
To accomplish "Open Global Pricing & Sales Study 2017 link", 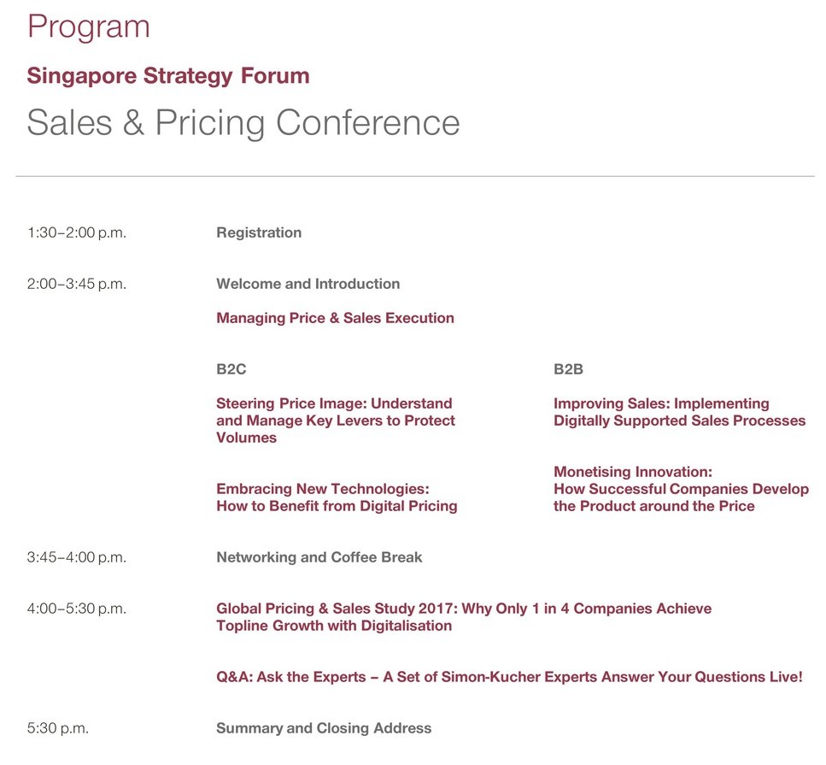I will (x=464, y=617).
